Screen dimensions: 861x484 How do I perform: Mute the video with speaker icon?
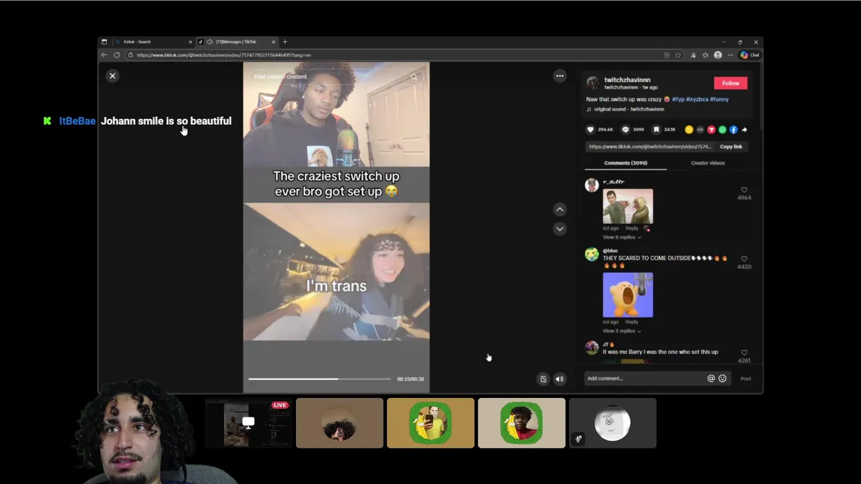coord(560,379)
